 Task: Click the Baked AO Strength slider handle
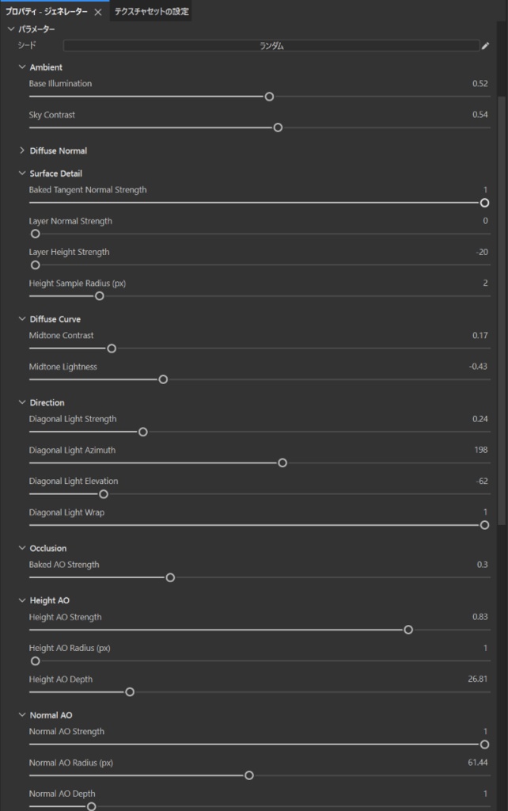click(170, 577)
